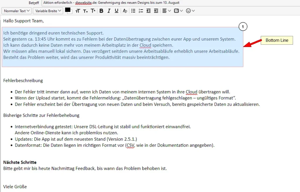The width and height of the screenshot is (300, 192).
Task: Open the Normaler Text style dropdown
Action: pos(16,11)
